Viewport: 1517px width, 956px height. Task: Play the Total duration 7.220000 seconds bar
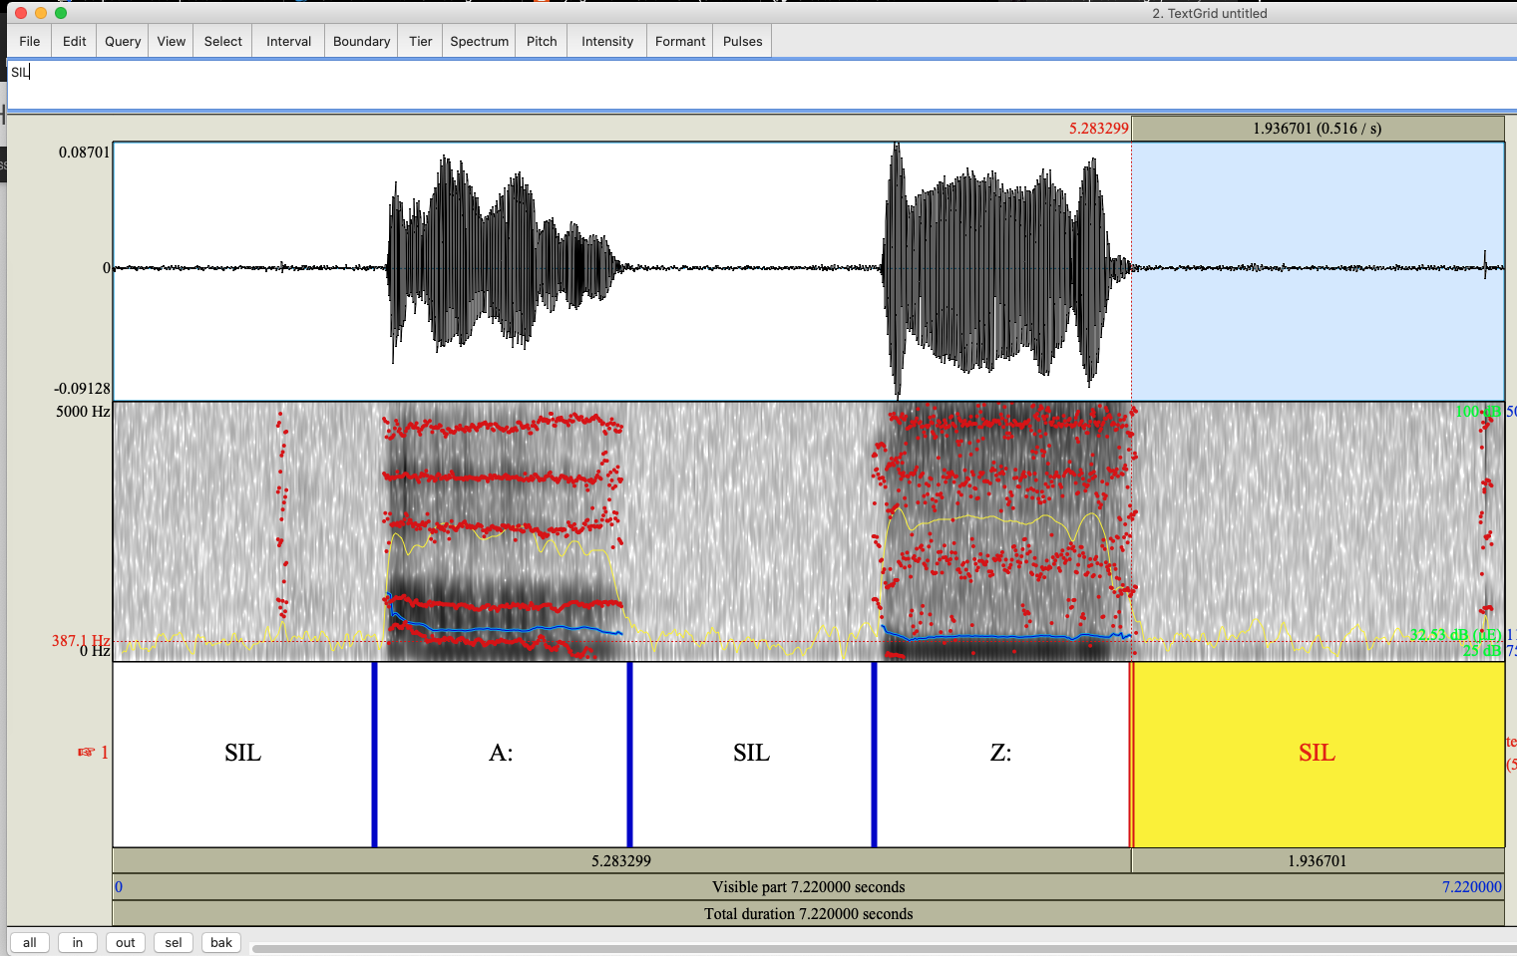click(x=809, y=913)
